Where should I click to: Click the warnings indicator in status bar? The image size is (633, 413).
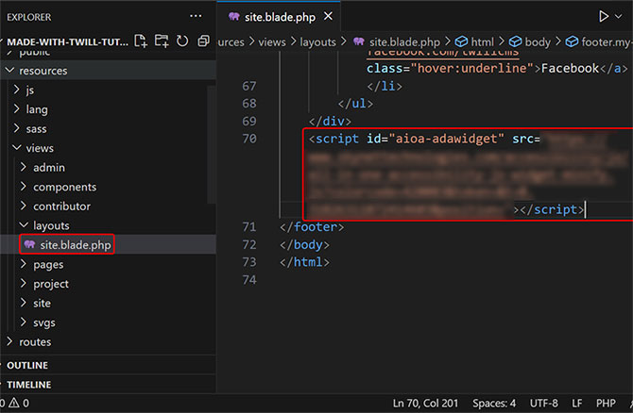tap(21, 404)
